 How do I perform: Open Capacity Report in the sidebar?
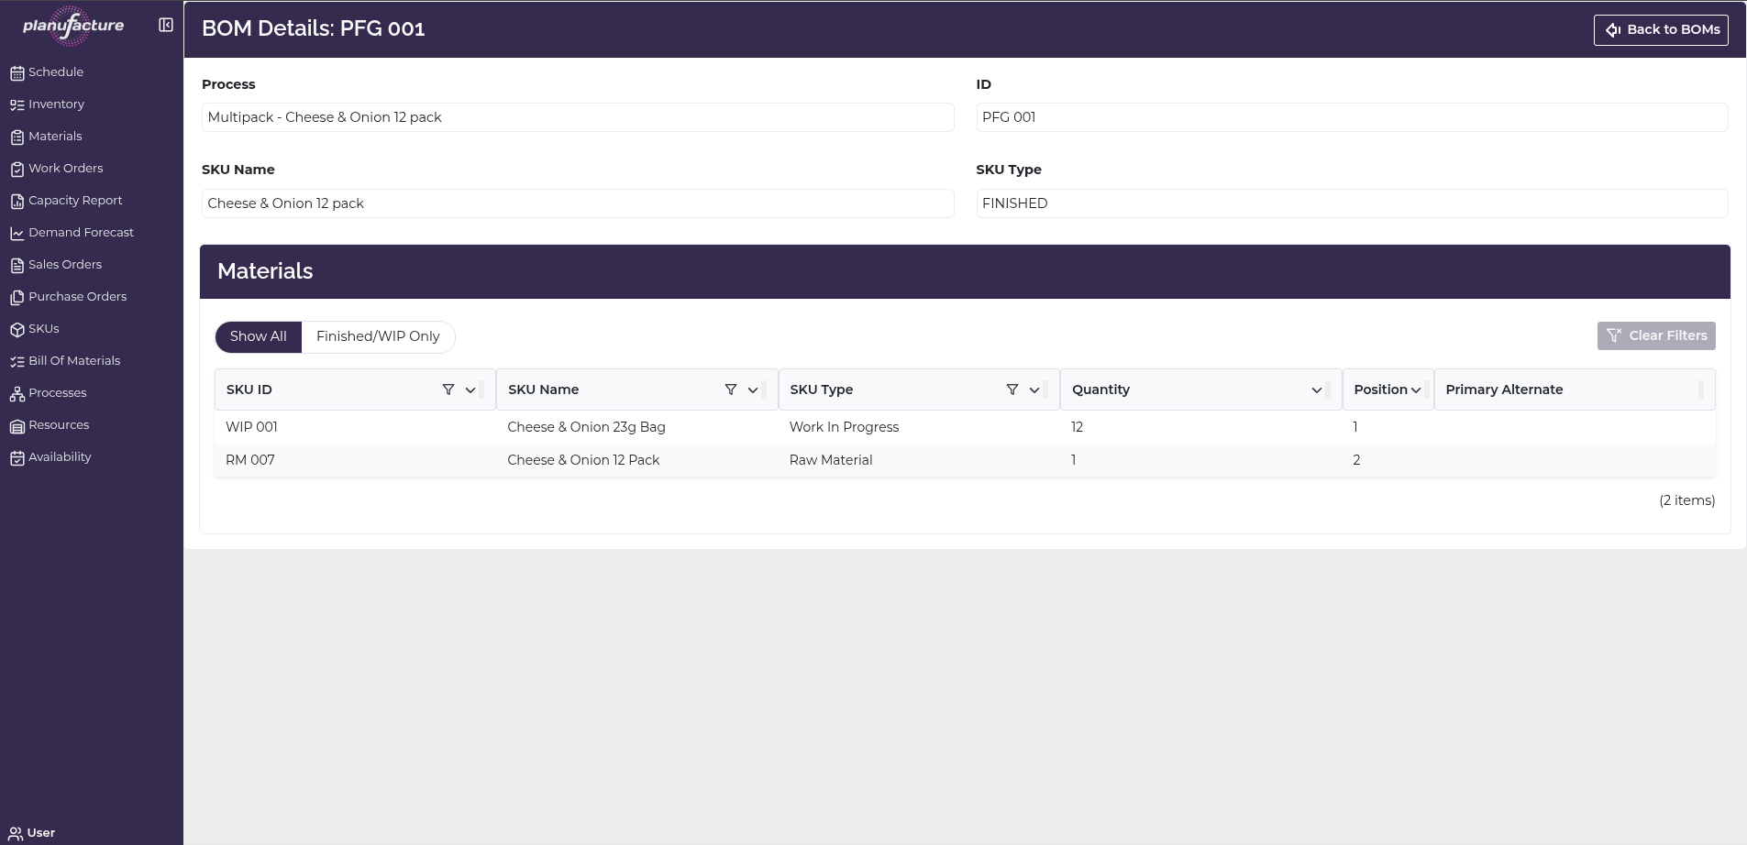(75, 200)
